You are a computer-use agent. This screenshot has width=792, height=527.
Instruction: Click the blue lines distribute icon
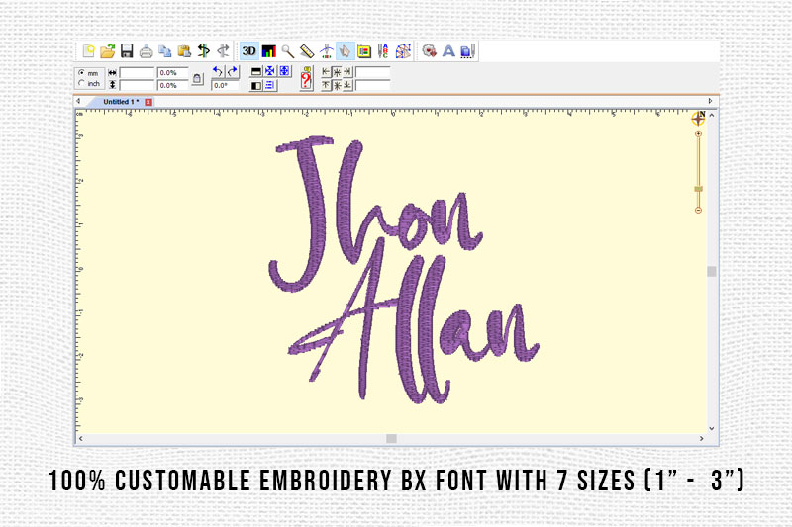point(270,85)
